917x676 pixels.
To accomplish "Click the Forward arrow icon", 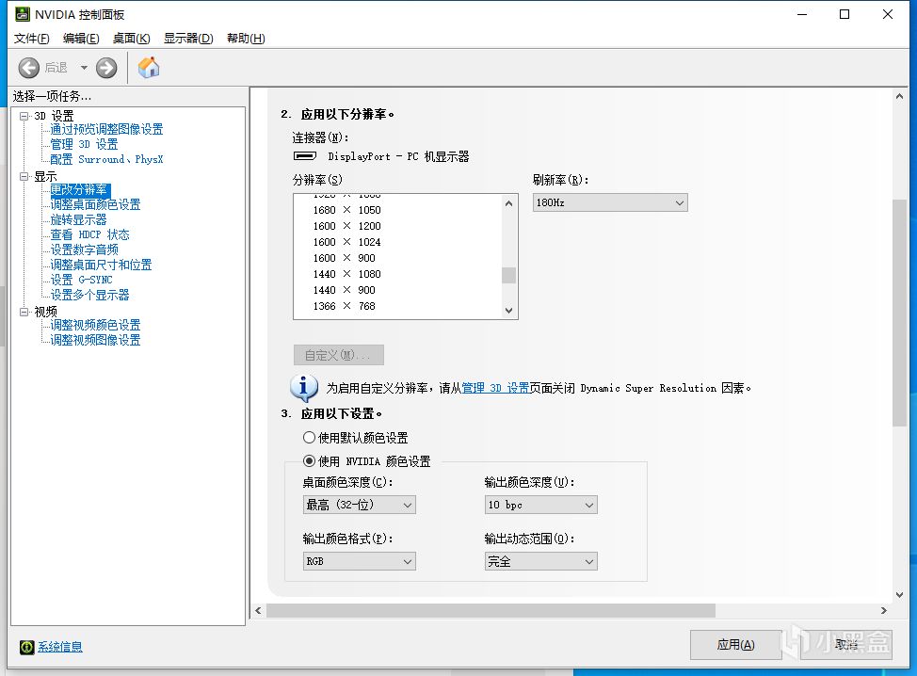I will (106, 68).
